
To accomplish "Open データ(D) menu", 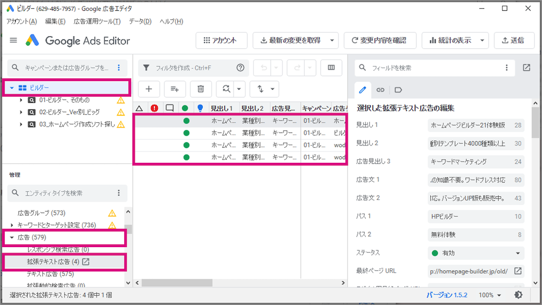I will coord(140,22).
